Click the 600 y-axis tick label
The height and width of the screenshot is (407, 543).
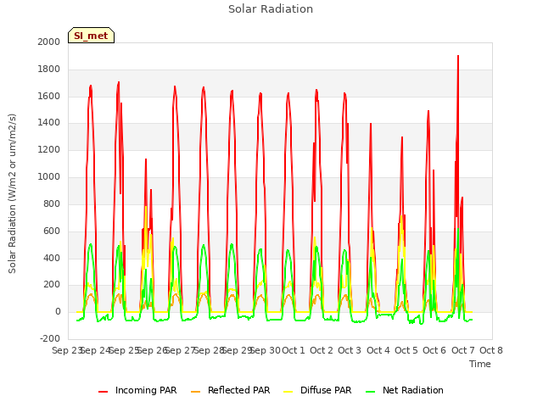point(52,231)
